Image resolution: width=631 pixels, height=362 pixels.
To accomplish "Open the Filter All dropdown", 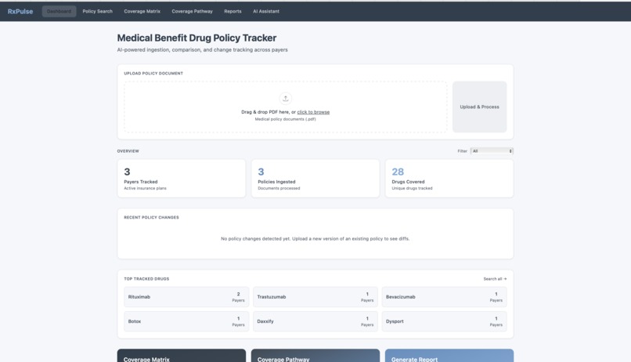I will [x=492, y=151].
